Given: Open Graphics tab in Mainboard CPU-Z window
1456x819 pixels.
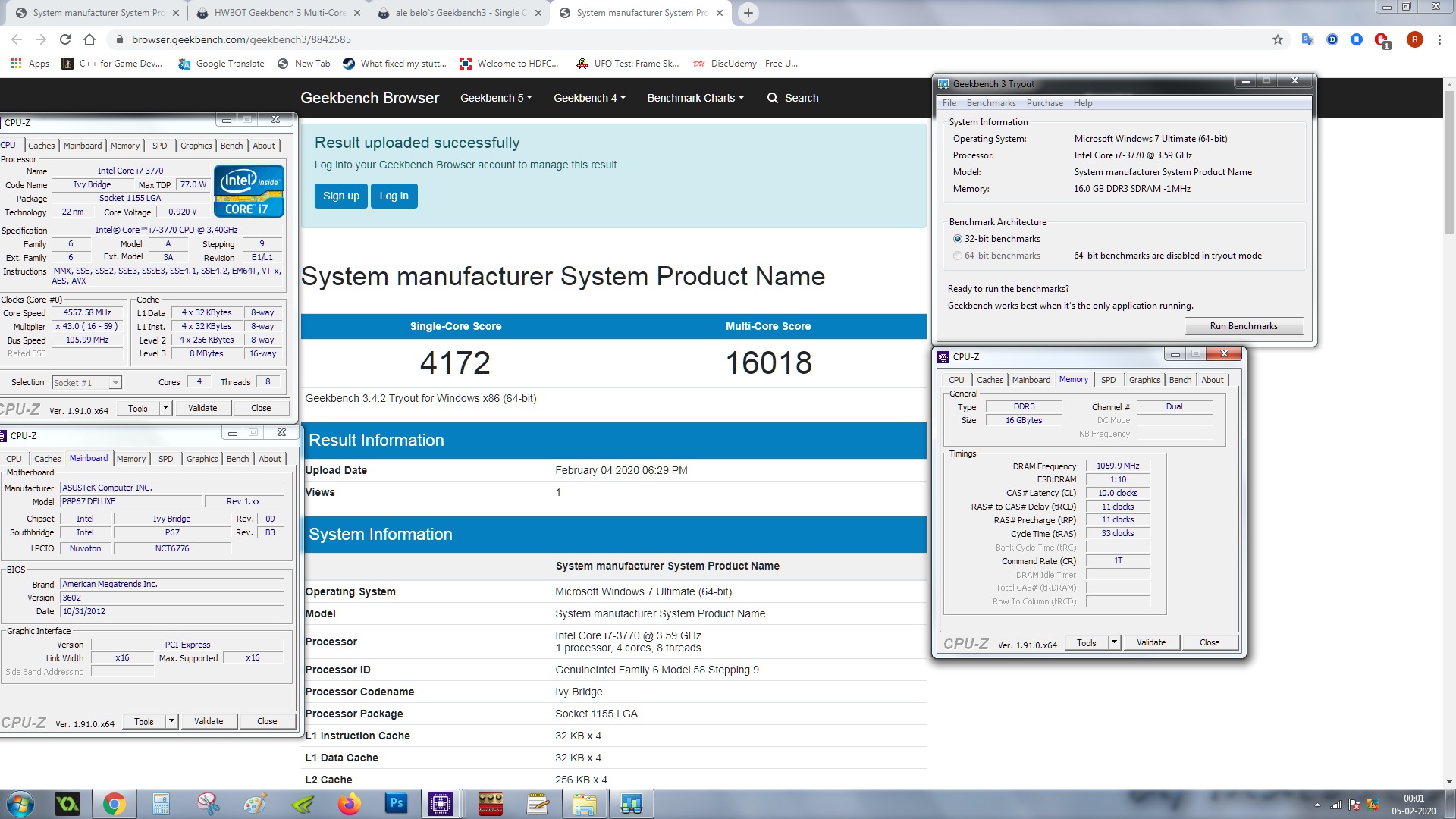Looking at the screenshot, I should (x=202, y=459).
